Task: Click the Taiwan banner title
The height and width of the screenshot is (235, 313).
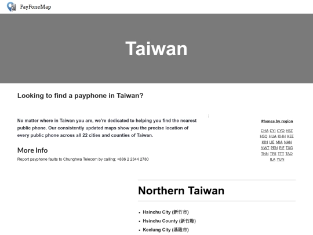Action: [156, 49]
